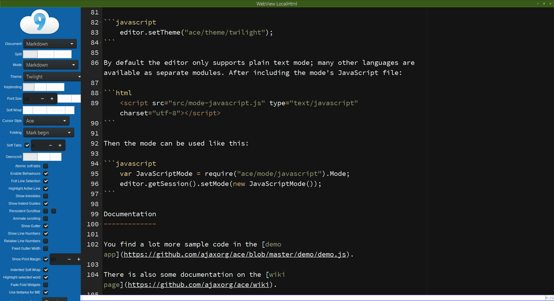The width and height of the screenshot is (554, 301).
Task: Choose the Emacs keybinding
Action: click(x=56, y=87)
